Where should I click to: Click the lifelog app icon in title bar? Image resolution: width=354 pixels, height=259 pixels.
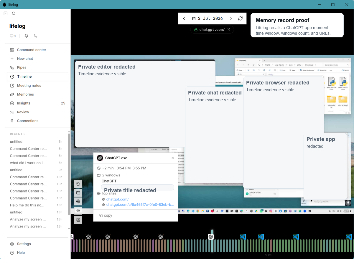pyautogui.click(x=4, y=5)
